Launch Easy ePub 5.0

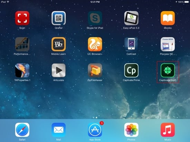(x=131, y=18)
